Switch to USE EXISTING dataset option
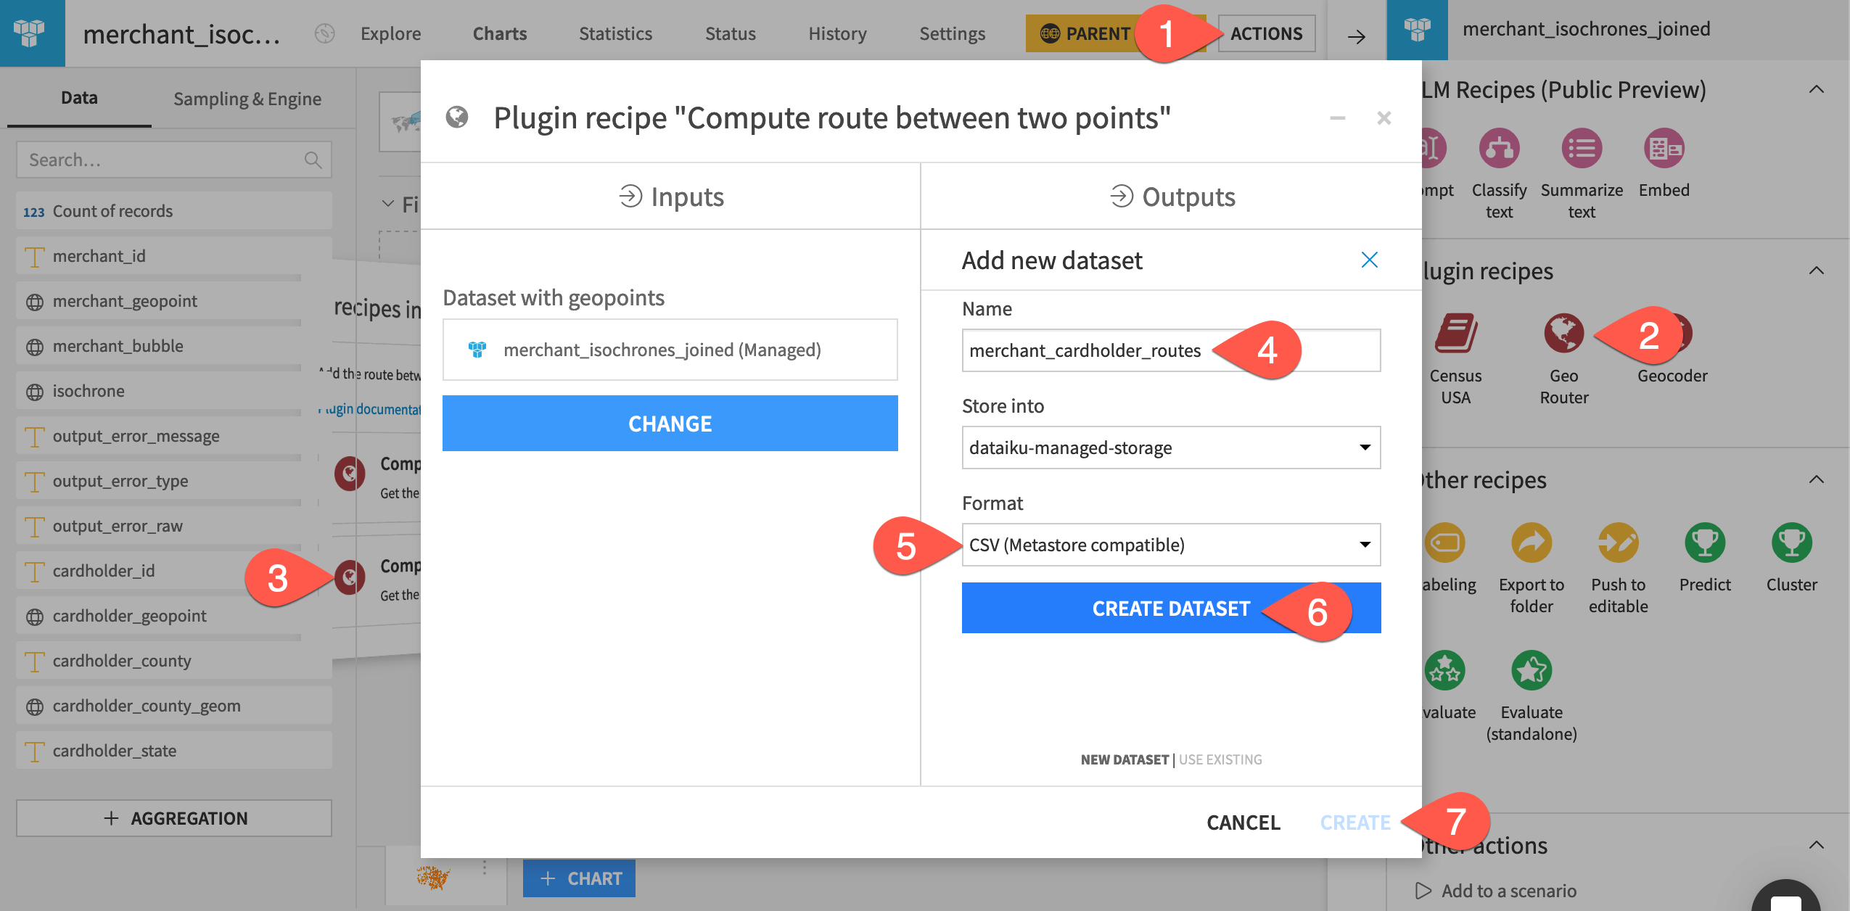Screen dimensions: 1850x911 click(x=1220, y=759)
